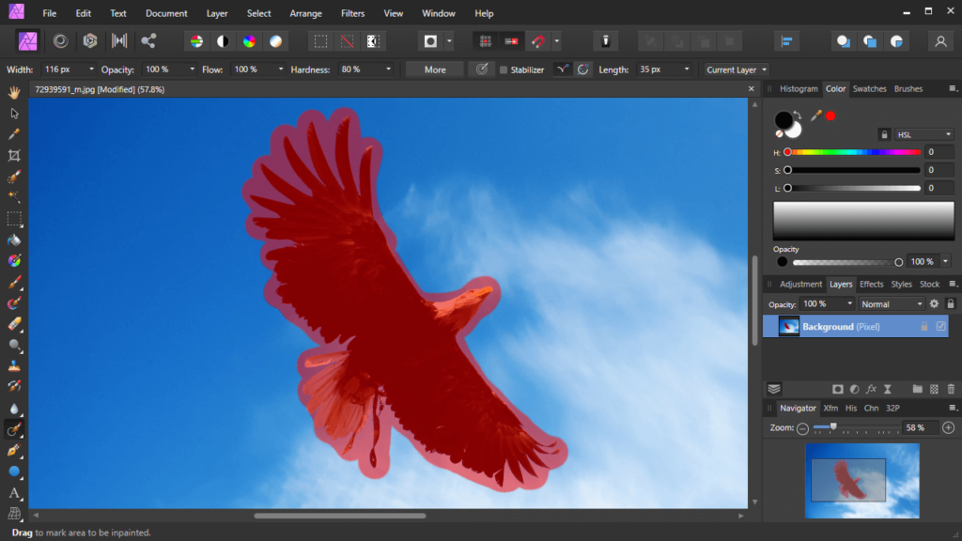
Task: Select the Crop tool
Action: tap(13, 156)
